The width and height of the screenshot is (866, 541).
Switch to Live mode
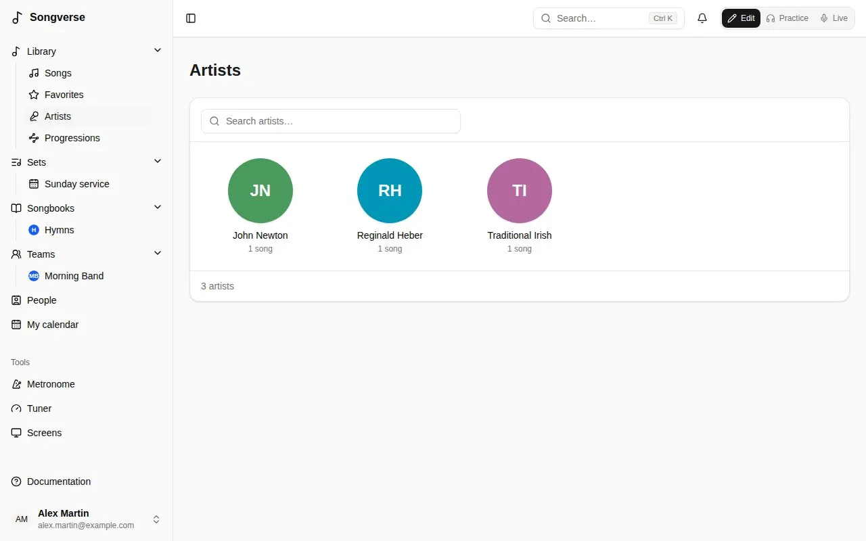(834, 18)
